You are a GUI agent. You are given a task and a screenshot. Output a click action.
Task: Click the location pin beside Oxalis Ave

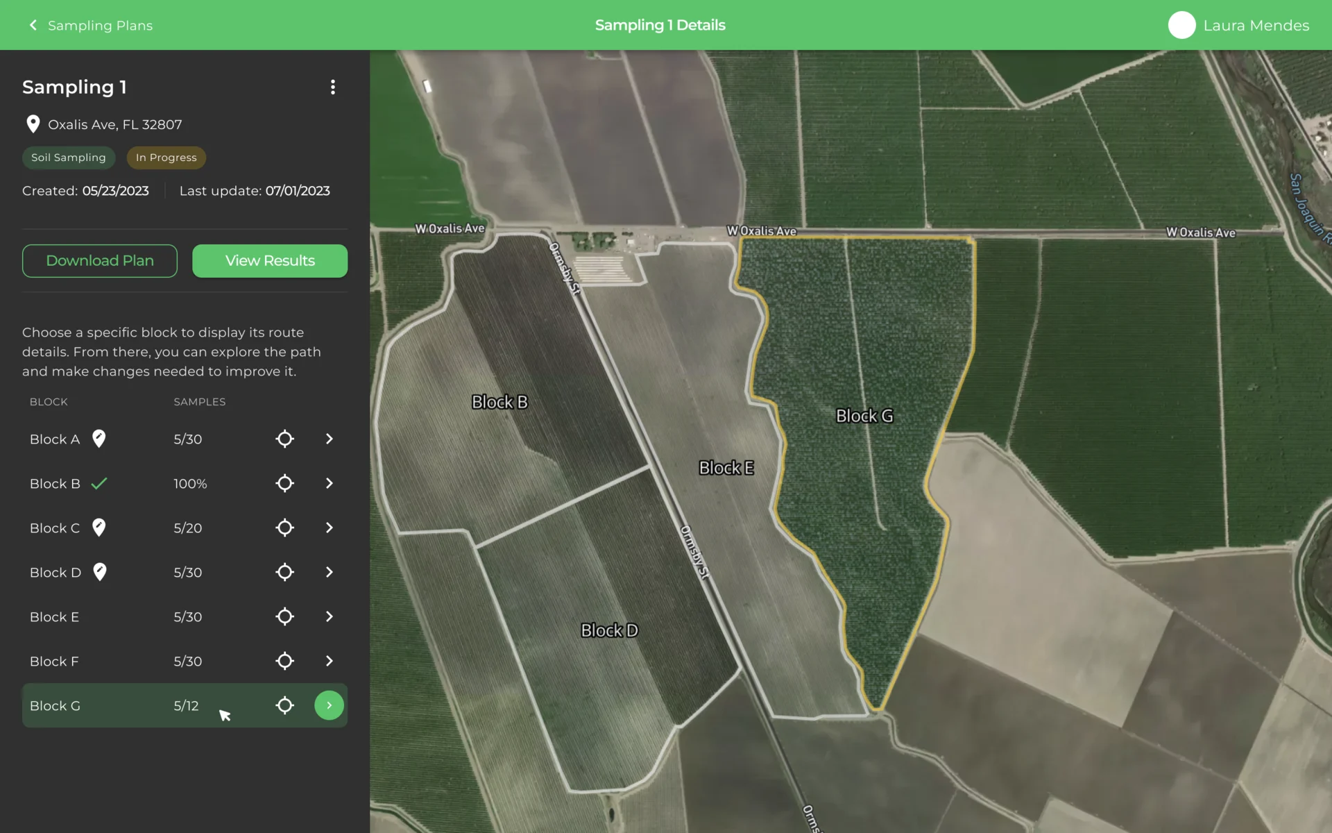click(x=33, y=124)
